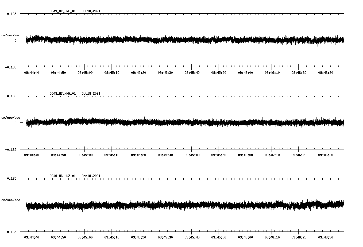Click the 09:44:40 time label on HNZ plot
Image resolution: width=363 pixels, height=247 pixels.
(x=32, y=237)
